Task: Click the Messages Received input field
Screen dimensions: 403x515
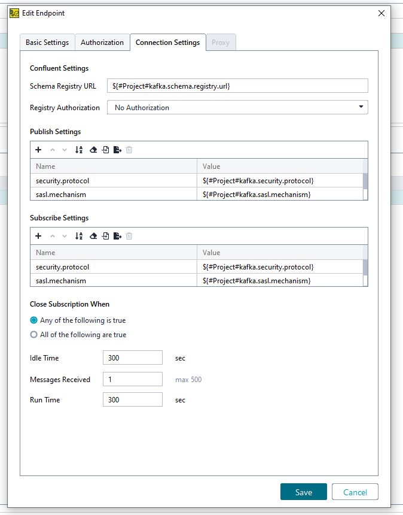Action: pos(133,379)
